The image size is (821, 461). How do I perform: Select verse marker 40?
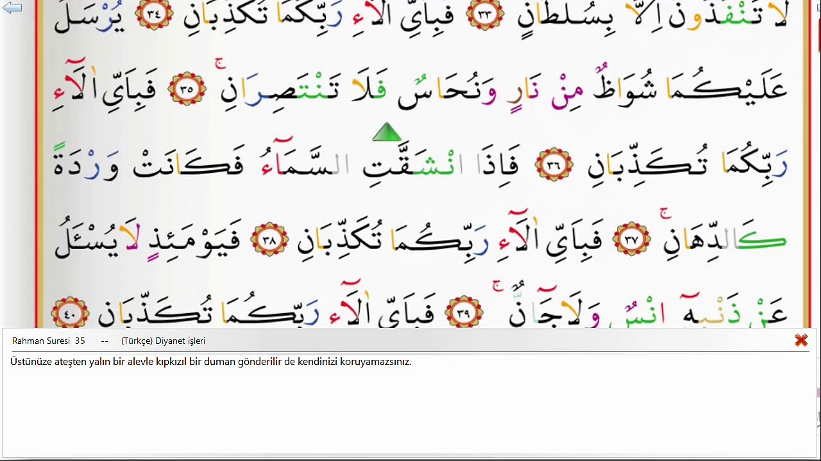[70, 312]
